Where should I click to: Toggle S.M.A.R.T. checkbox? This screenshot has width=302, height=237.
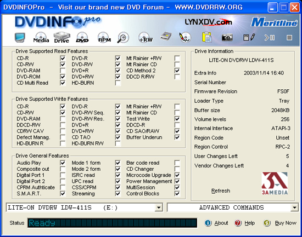pos(63,193)
